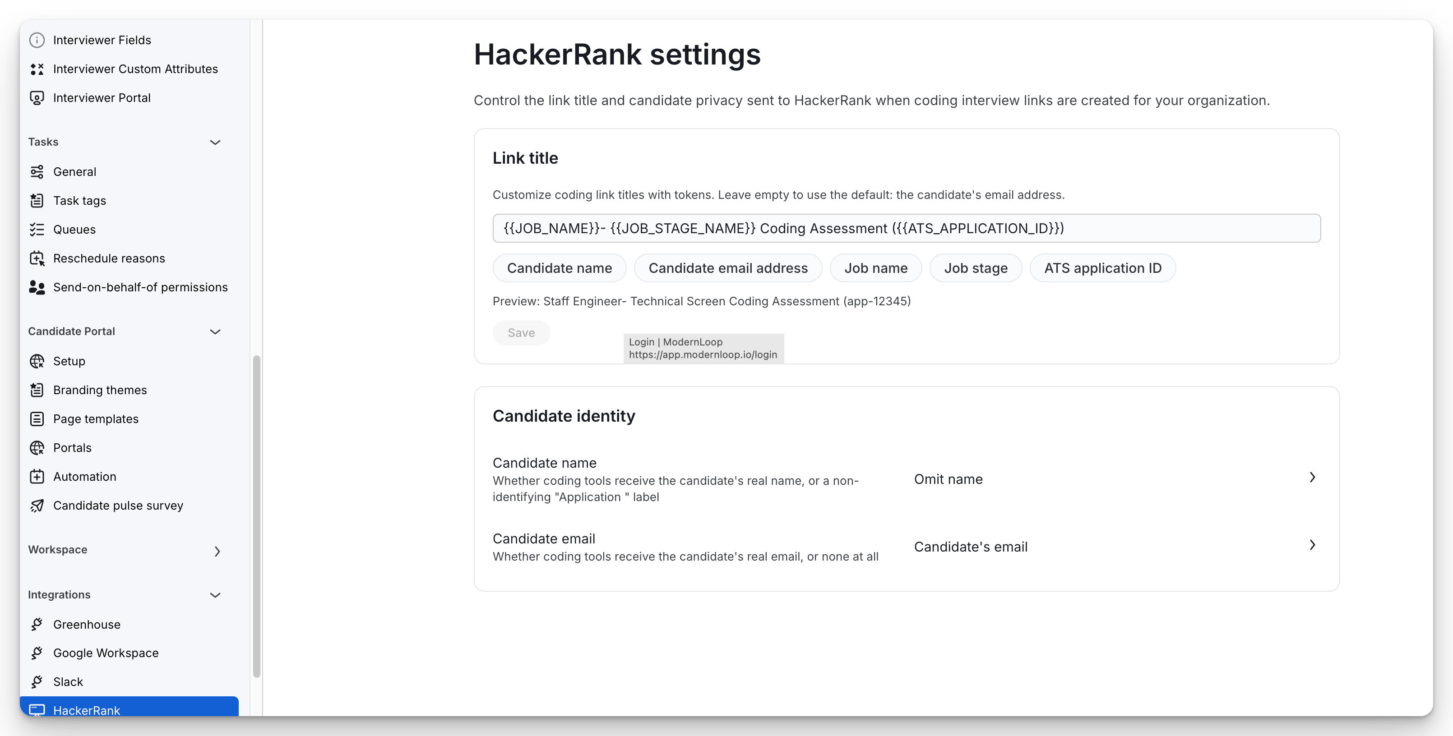This screenshot has width=1453, height=736.
Task: Click the Task tags icon
Action: [x=37, y=201]
